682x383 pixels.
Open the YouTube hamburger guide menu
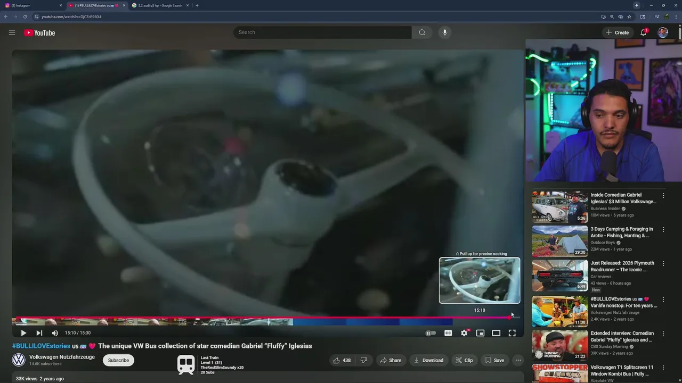point(12,32)
